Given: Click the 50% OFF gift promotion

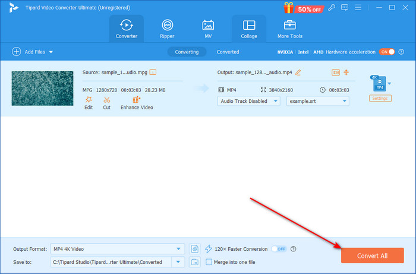Looking at the screenshot, I should [x=304, y=8].
